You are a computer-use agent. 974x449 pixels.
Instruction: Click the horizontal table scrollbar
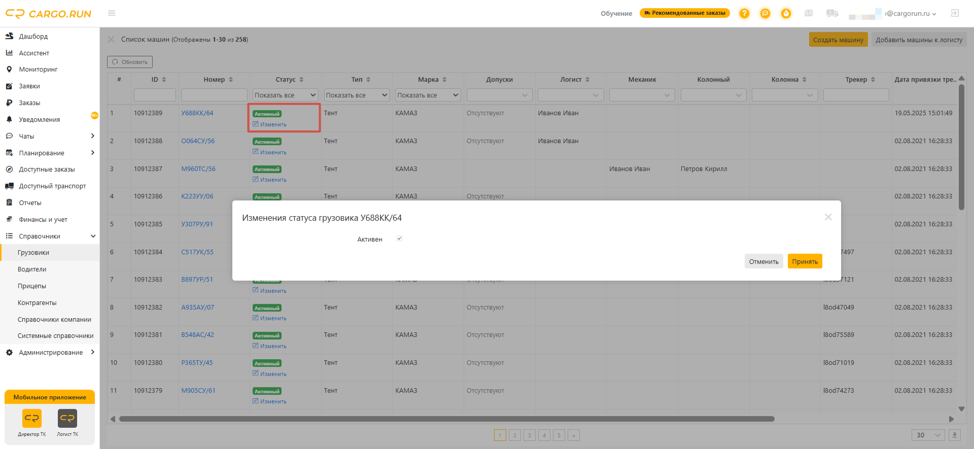446,419
